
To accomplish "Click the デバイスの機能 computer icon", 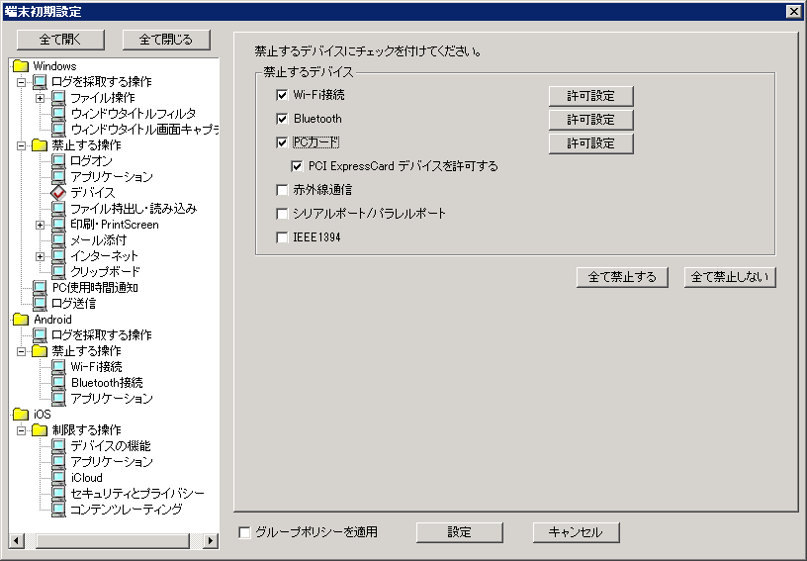I will pos(58,445).
